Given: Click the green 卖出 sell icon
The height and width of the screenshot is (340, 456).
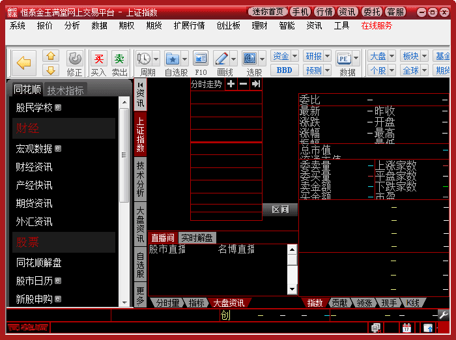Looking at the screenshot, I should coord(119,59).
